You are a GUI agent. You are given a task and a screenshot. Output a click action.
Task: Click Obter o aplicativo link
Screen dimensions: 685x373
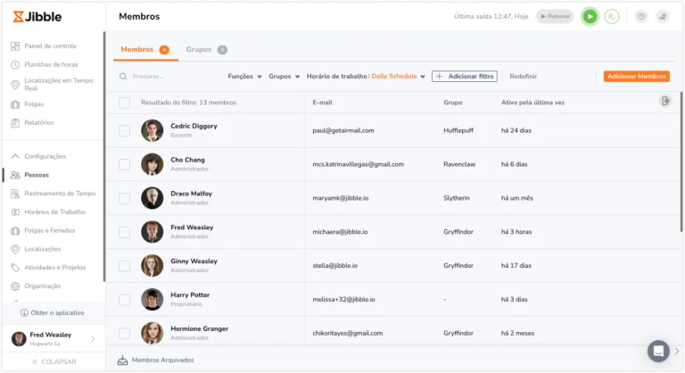[57, 313]
